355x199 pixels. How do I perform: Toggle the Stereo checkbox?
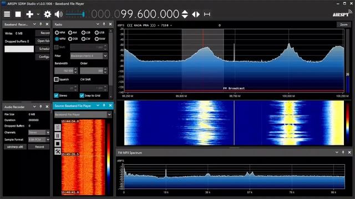pyautogui.click(x=56, y=96)
